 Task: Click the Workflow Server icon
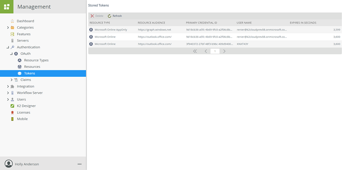(x=12, y=93)
